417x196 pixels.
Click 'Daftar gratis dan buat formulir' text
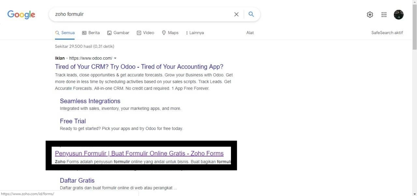pos(119,188)
